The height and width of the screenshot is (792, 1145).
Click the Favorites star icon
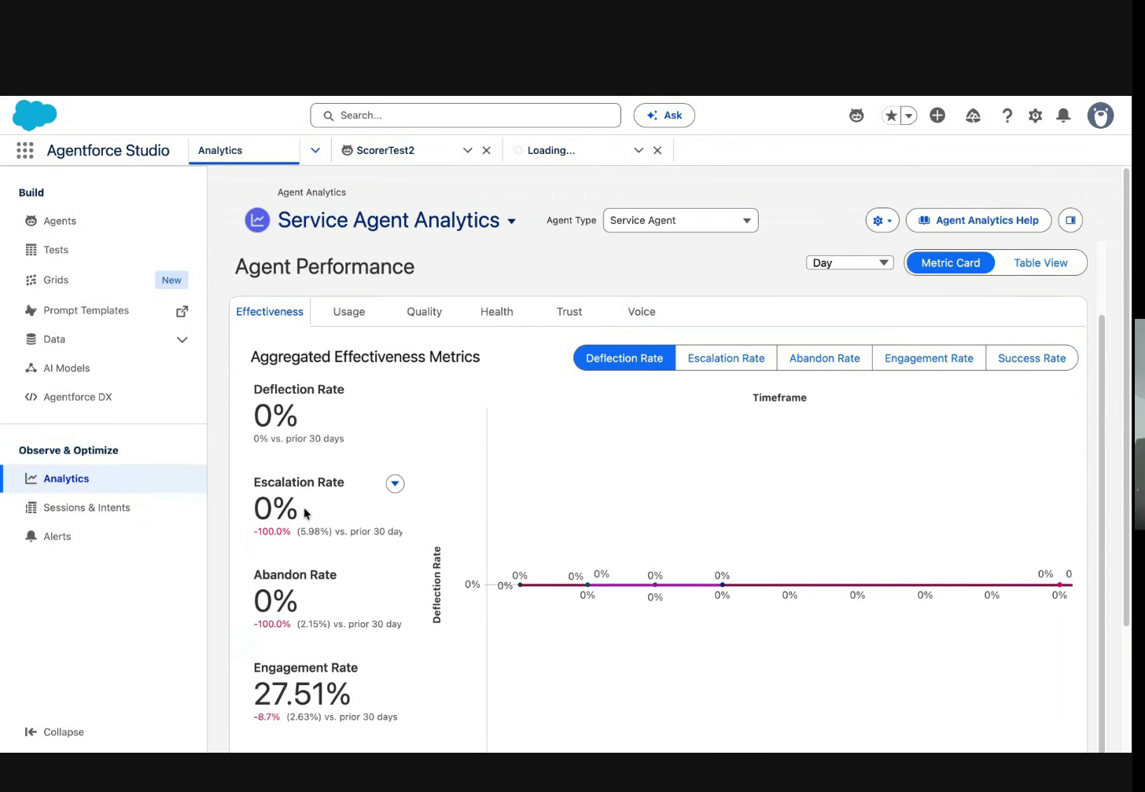(891, 115)
